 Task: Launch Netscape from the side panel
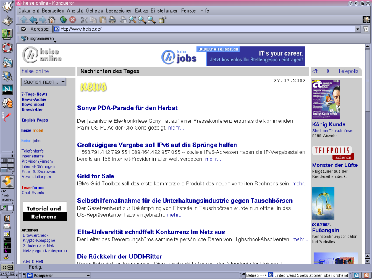click(7, 90)
